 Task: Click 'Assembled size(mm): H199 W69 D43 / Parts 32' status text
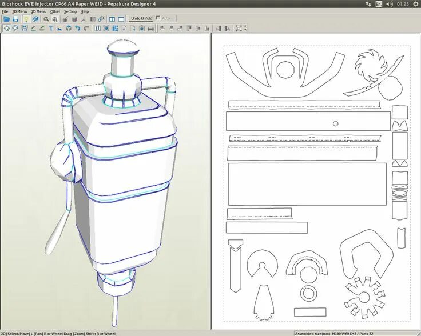(x=334, y=334)
